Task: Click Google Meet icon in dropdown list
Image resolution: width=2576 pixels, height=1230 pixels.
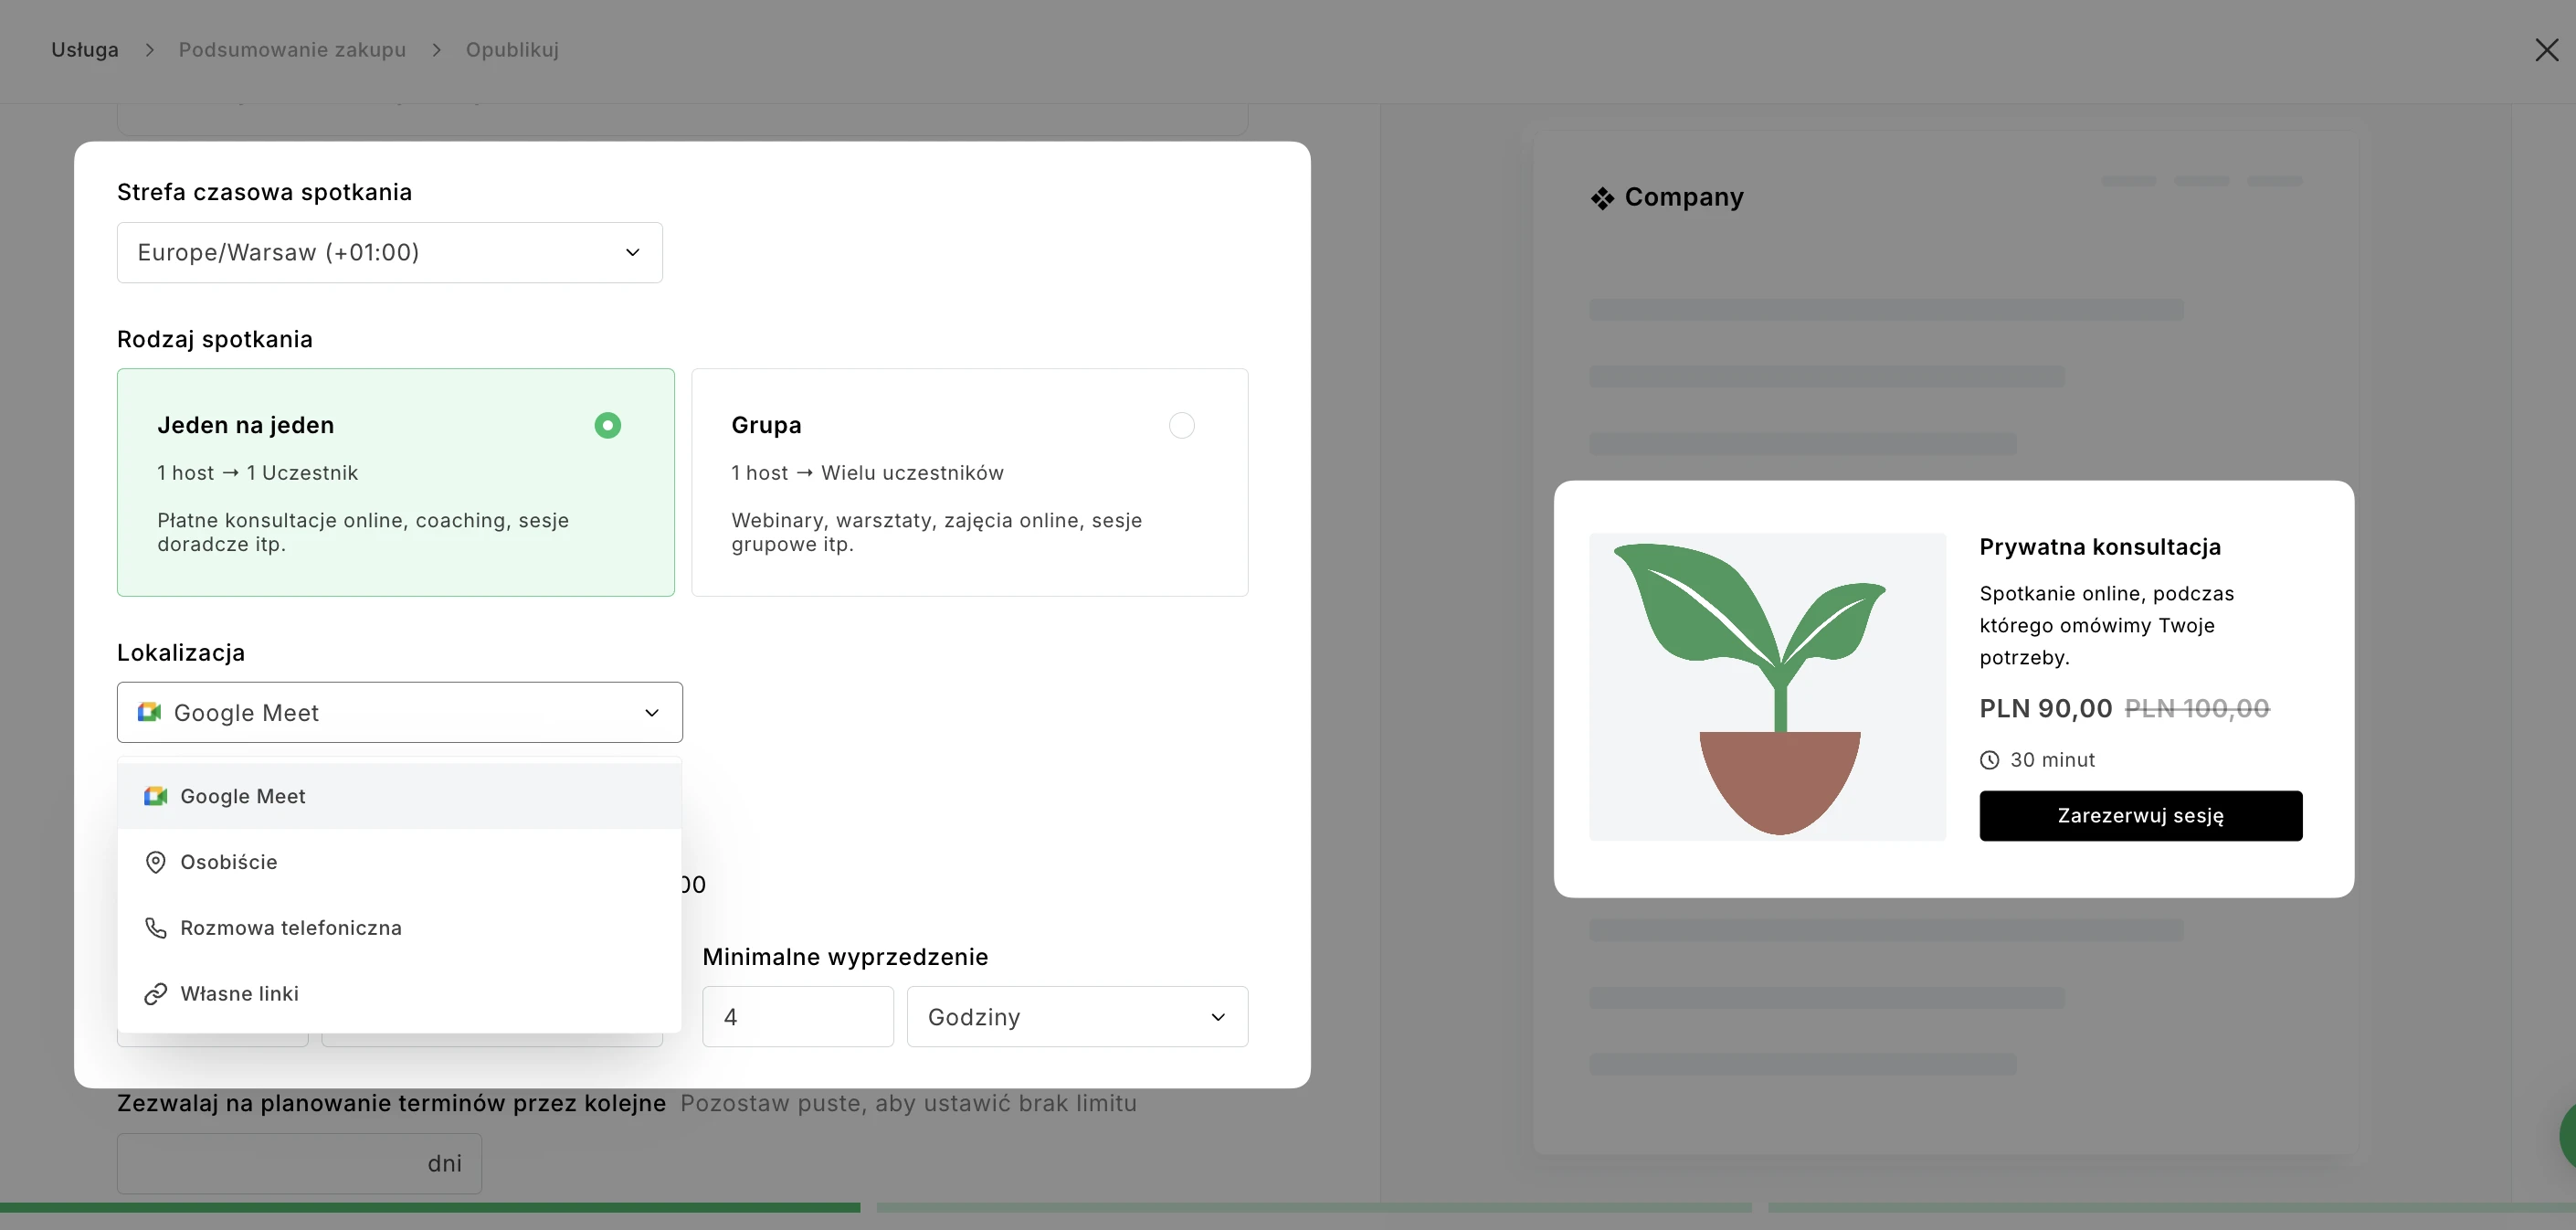Action: click(x=155, y=796)
